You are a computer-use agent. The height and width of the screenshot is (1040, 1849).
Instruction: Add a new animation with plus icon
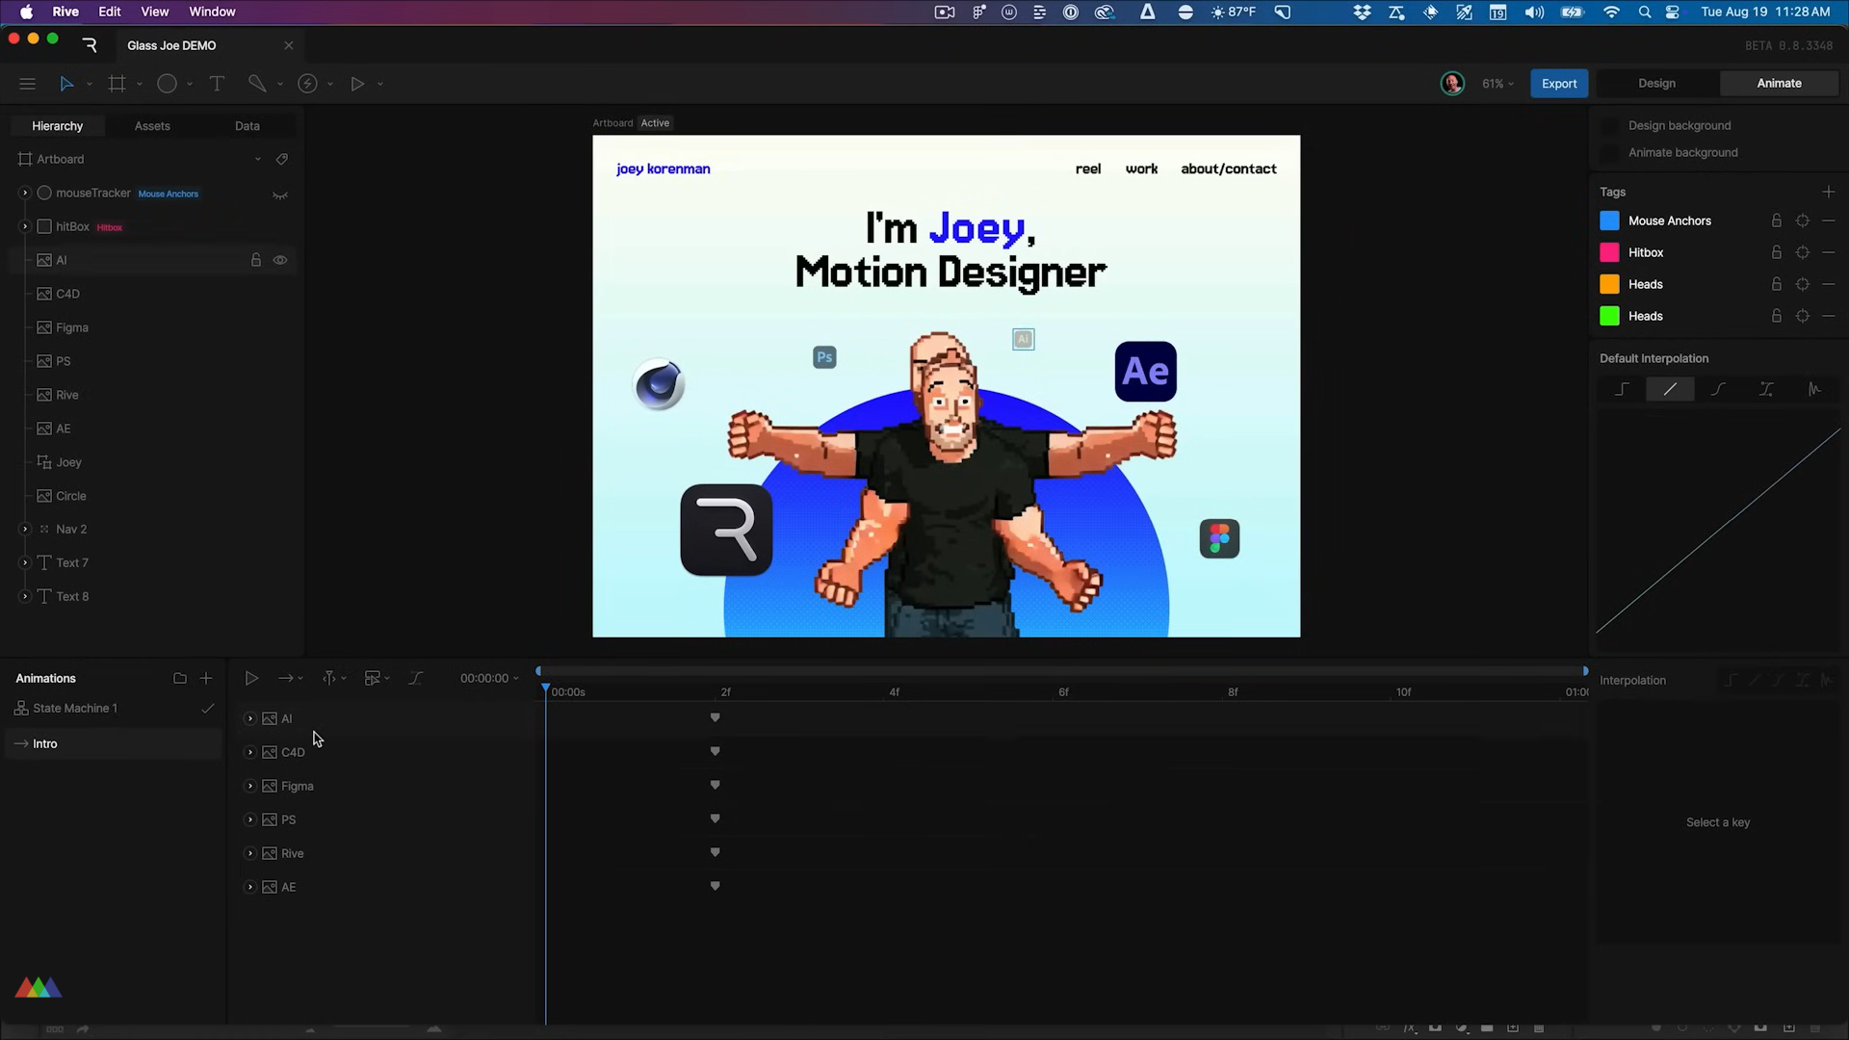(x=206, y=679)
